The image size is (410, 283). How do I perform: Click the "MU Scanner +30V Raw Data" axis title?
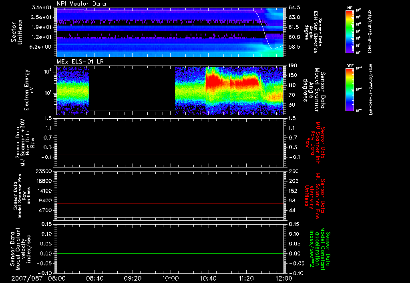pyautogui.click(x=25, y=143)
